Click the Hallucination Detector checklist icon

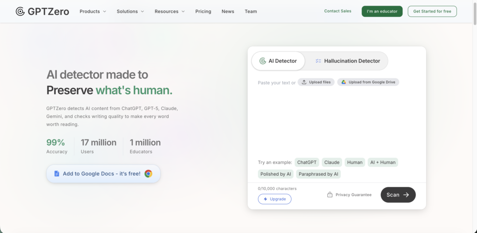(319, 61)
